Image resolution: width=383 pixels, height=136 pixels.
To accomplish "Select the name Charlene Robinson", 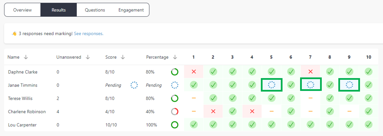I will pyautogui.click(x=27, y=112).
